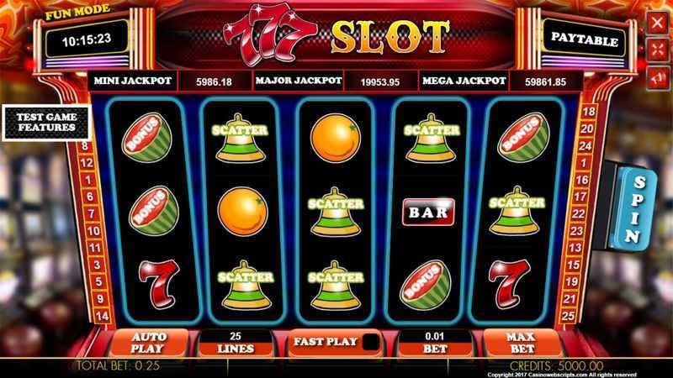Select payline number 18 marker
673x378 pixels.
588,112
